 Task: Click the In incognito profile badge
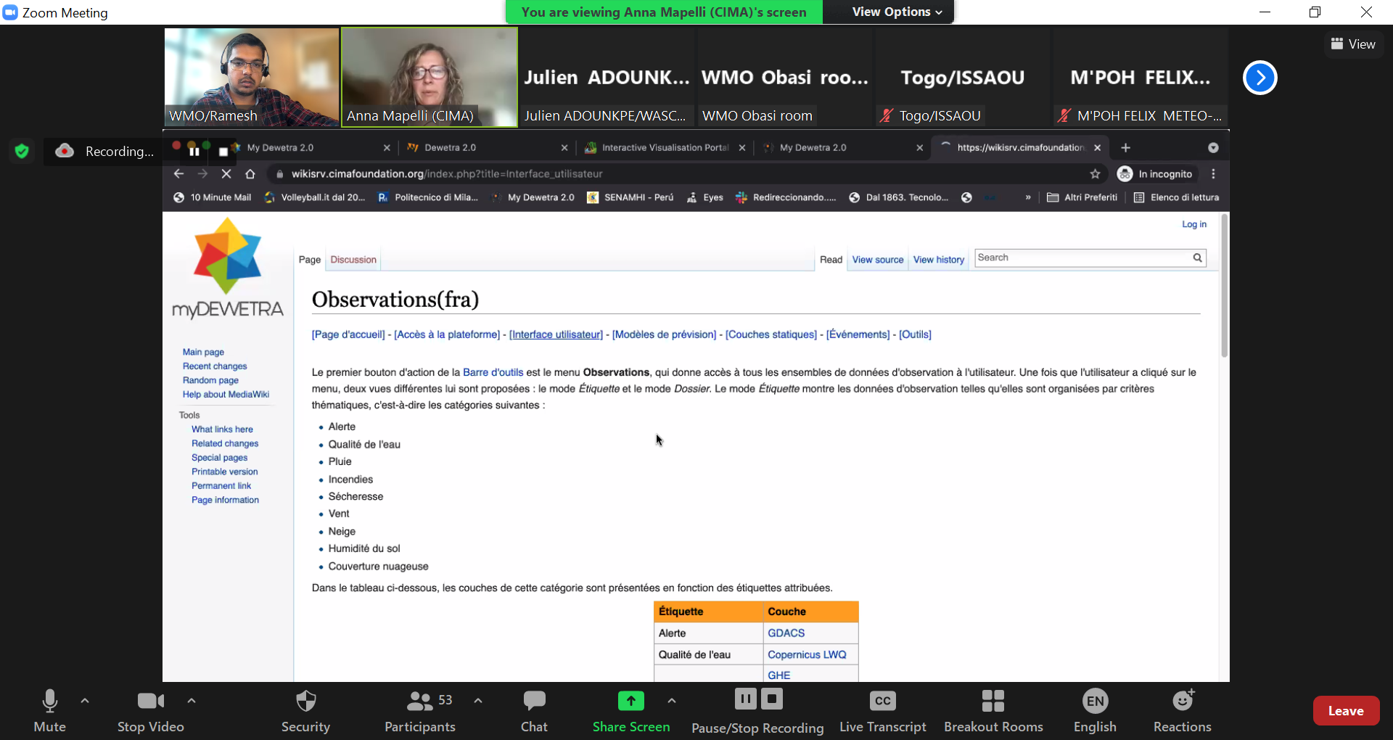(x=1155, y=173)
